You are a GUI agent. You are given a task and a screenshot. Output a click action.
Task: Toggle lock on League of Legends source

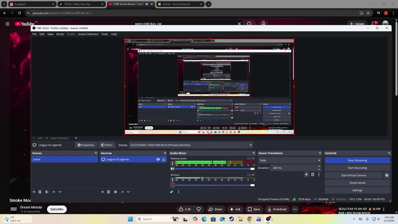163,159
